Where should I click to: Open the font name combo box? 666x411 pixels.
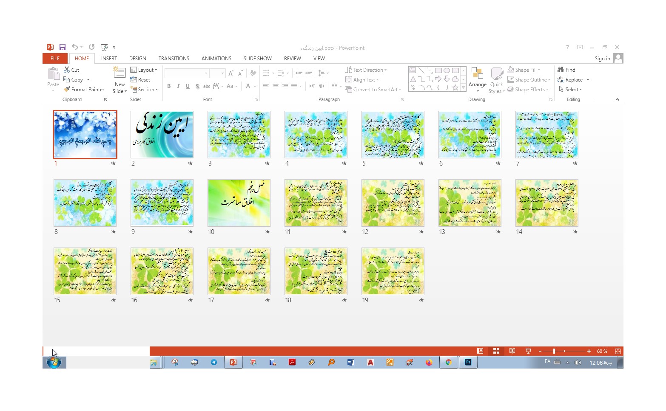(187, 73)
